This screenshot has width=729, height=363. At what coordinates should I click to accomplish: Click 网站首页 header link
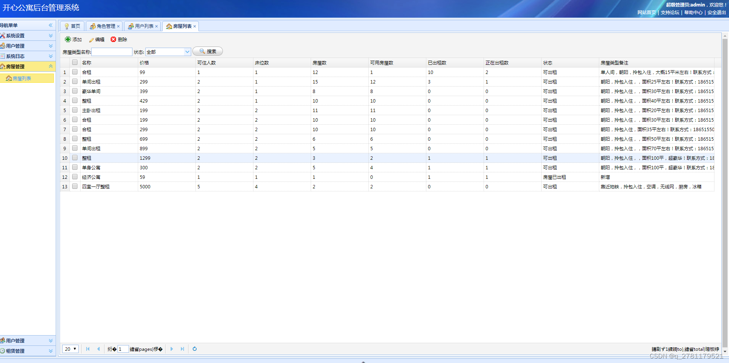(x=647, y=13)
